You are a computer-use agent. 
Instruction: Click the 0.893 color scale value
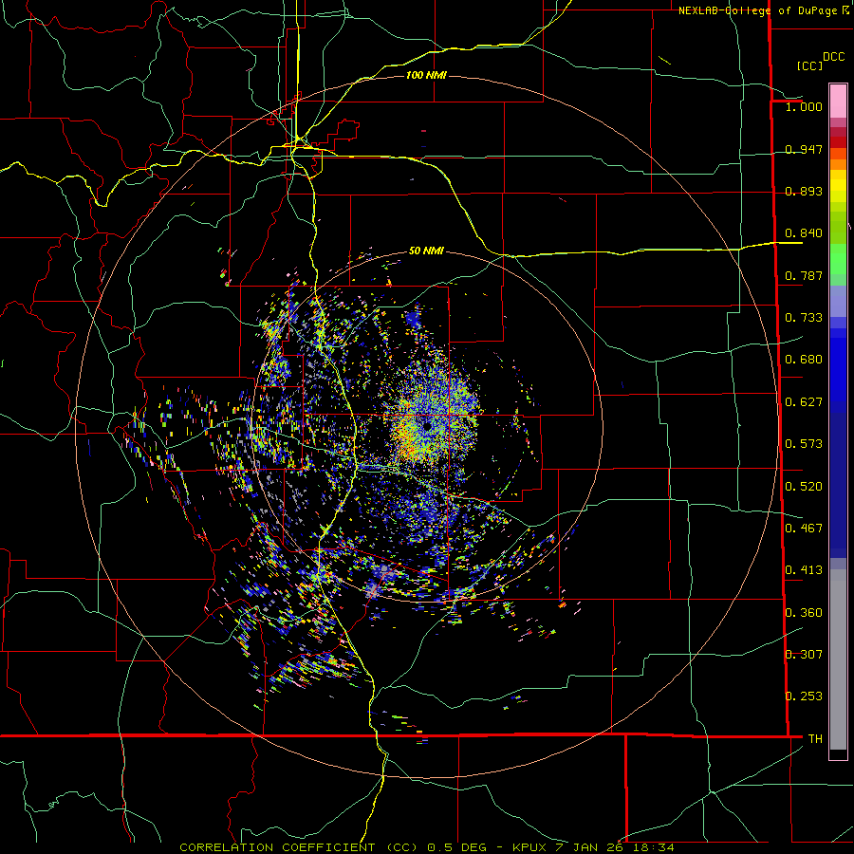click(804, 191)
